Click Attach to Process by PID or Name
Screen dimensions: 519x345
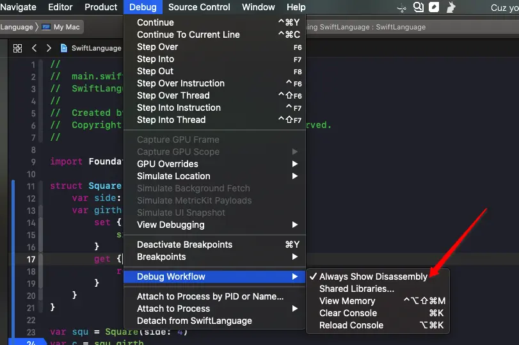coord(210,296)
